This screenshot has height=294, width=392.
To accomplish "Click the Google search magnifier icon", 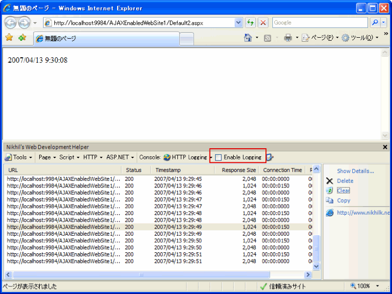I will tap(375, 23).
